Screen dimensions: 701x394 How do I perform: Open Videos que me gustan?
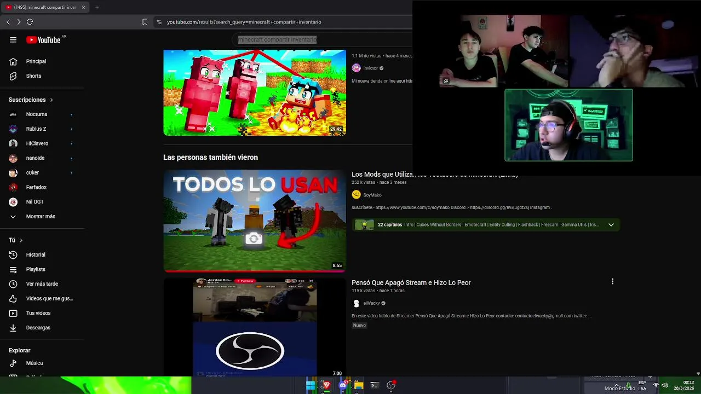click(49, 298)
